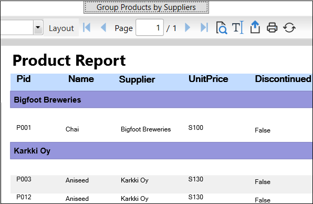The image size is (313, 204).
Task: Click the Product Report title
Action: coord(69,60)
